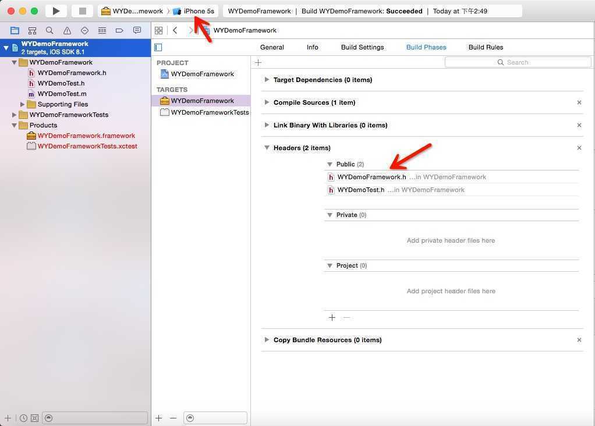
Task: Open the Find navigator magnifier icon
Action: pyautogui.click(x=49, y=31)
